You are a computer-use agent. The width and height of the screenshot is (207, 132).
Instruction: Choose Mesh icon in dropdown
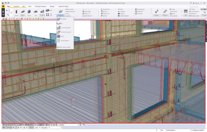(58, 36)
